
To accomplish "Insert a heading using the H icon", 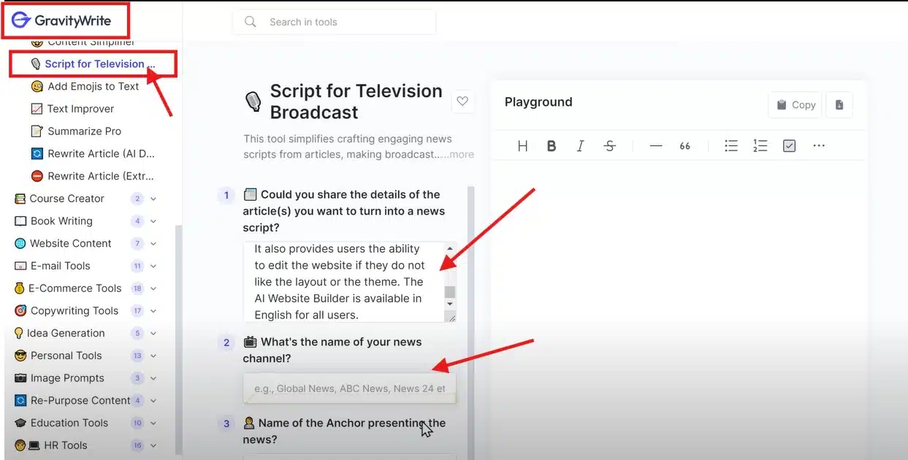I will tap(522, 145).
